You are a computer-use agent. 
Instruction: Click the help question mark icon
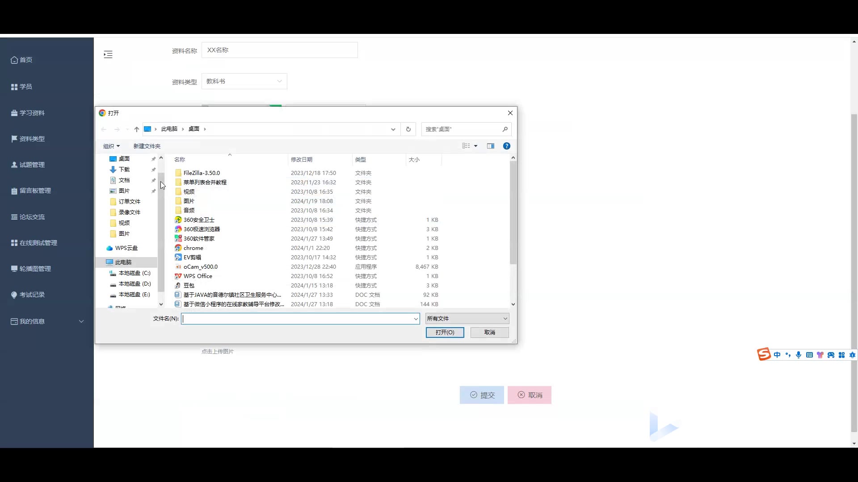click(506, 146)
